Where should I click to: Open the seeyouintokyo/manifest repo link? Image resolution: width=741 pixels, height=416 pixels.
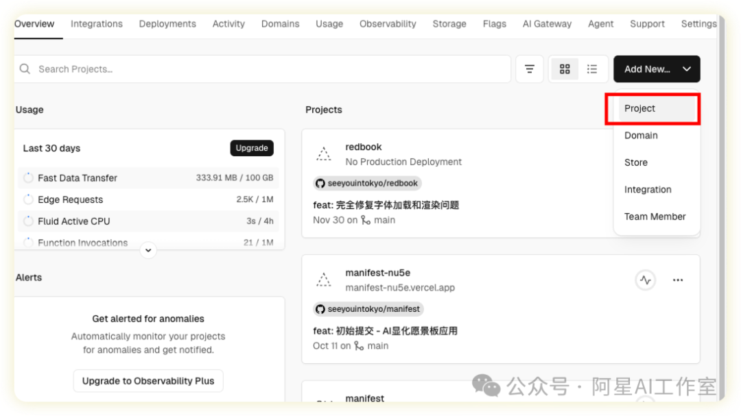point(368,309)
